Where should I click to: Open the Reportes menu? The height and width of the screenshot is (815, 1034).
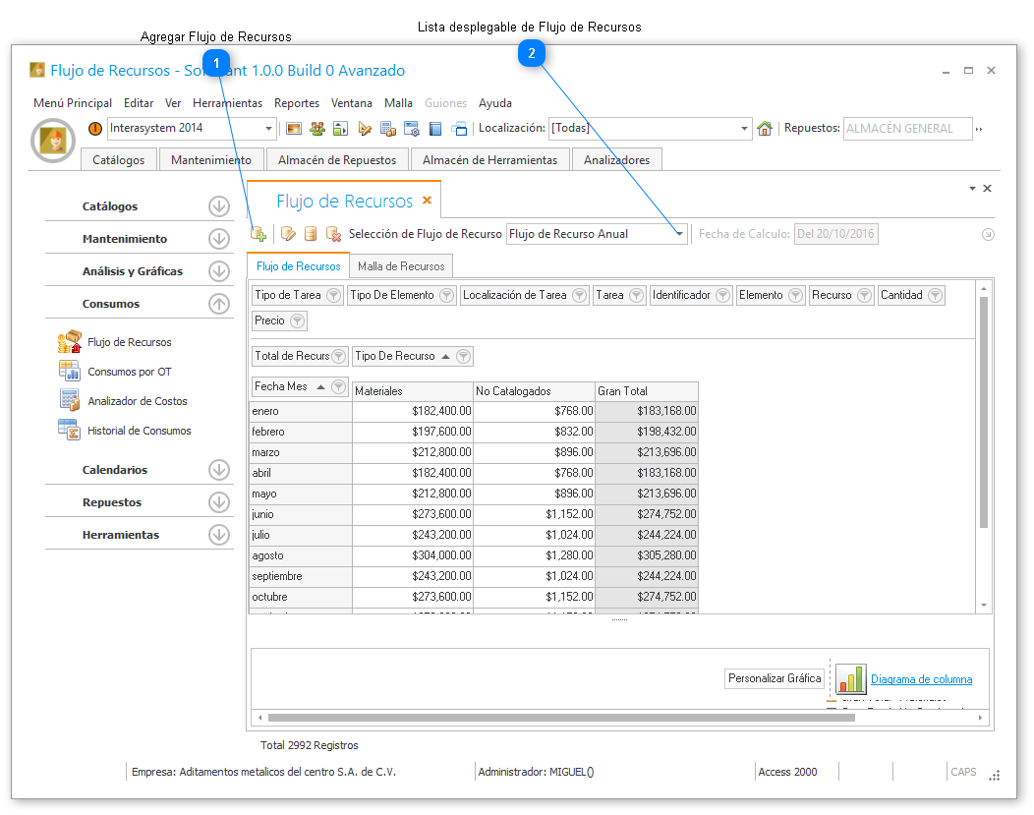click(x=296, y=103)
